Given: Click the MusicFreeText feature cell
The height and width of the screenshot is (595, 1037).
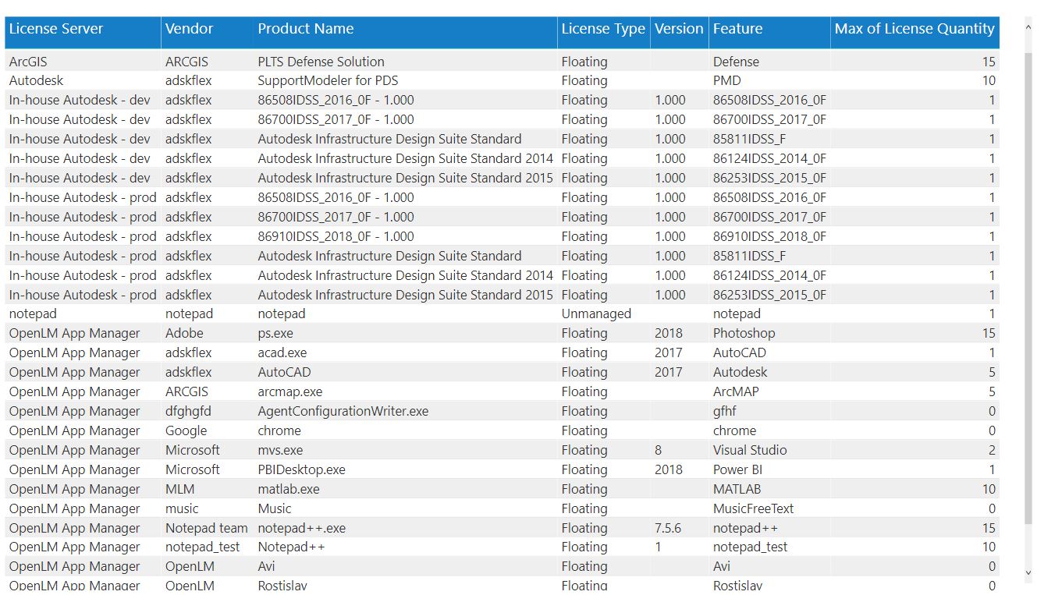Looking at the screenshot, I should coord(752,509).
